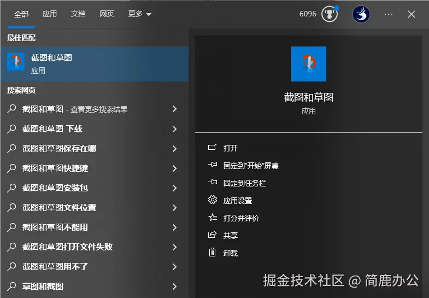This screenshot has width=429, height=298.
Task: Expand the arrow beside 截图和草图安装包
Action: [174, 188]
